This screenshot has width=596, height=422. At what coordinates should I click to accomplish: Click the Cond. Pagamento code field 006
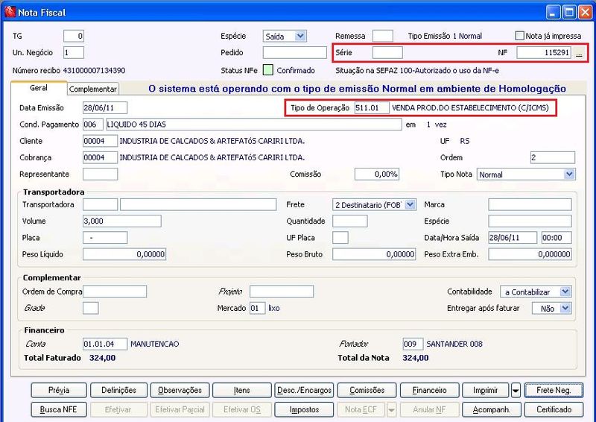92,125
